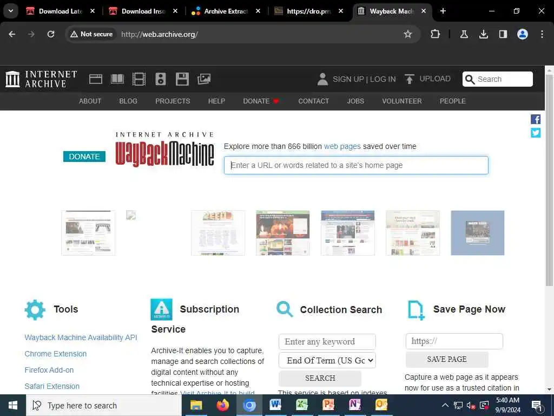Screen dimensions: 554x416
Task: Click the Windows Start button
Action: coord(13,405)
